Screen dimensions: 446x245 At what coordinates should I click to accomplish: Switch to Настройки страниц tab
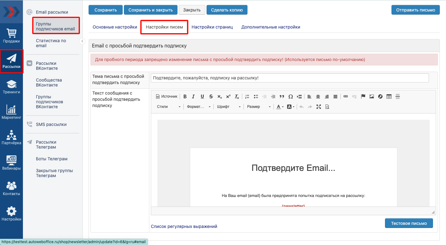[212, 27]
